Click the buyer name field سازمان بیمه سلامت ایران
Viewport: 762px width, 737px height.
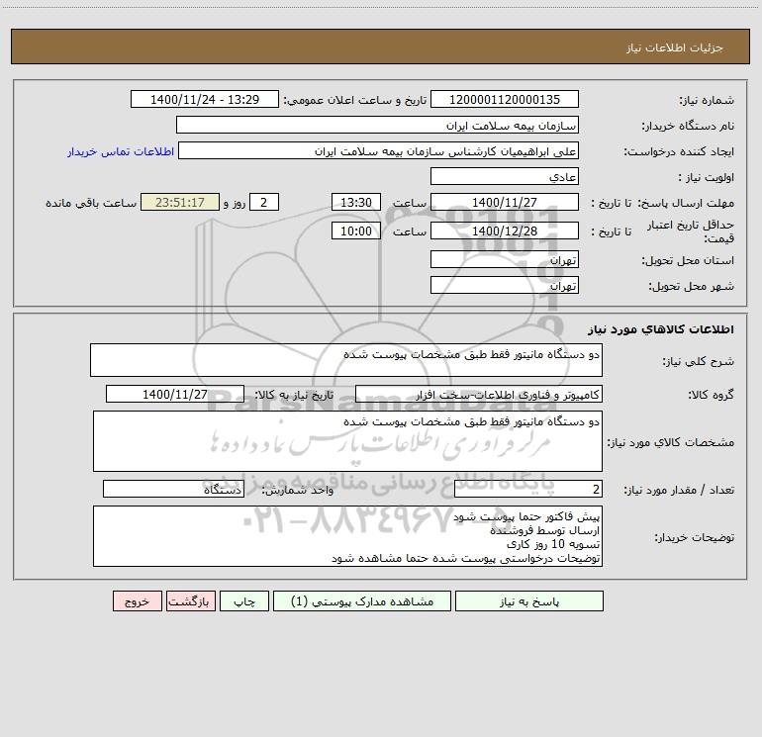[x=377, y=125]
